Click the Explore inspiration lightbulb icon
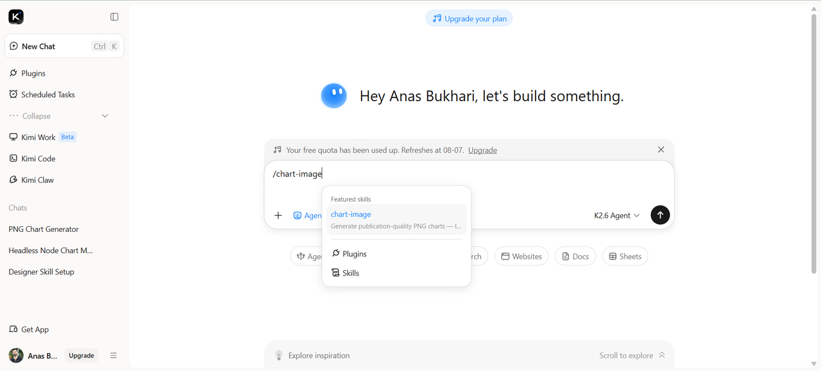Viewport: 821px width, 371px height. (x=279, y=355)
